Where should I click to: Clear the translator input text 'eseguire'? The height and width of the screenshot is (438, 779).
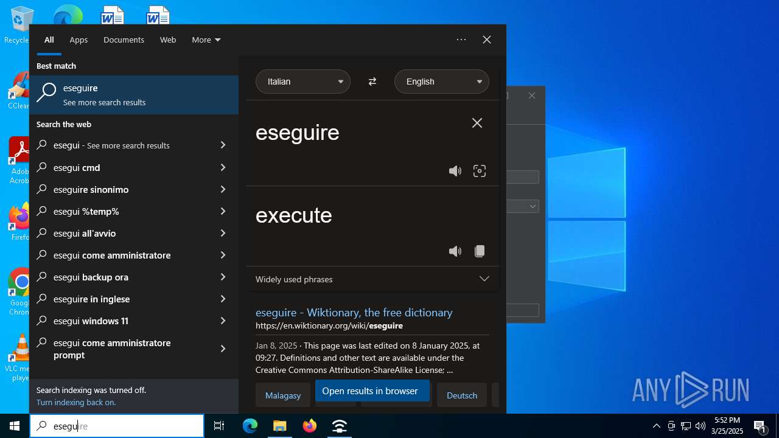point(477,123)
